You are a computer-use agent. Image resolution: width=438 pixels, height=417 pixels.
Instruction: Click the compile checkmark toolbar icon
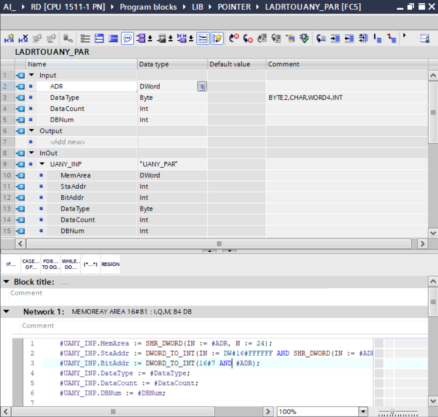pos(304,38)
